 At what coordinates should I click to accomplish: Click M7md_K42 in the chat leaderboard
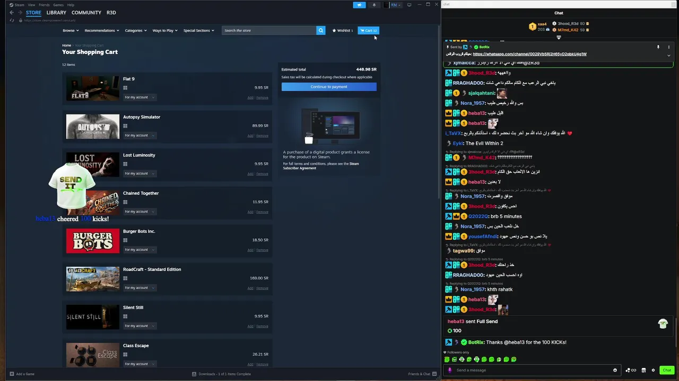568,30
